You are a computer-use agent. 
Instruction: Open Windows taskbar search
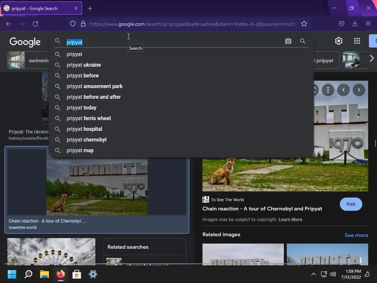point(28,274)
